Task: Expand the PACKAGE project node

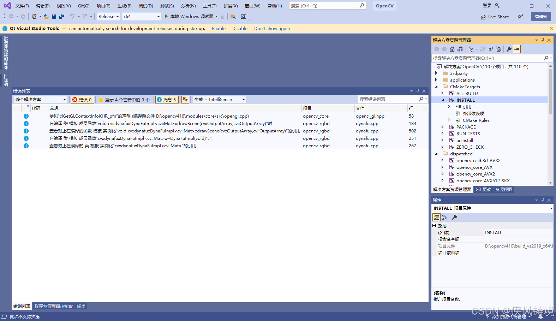Action: pyautogui.click(x=443, y=127)
